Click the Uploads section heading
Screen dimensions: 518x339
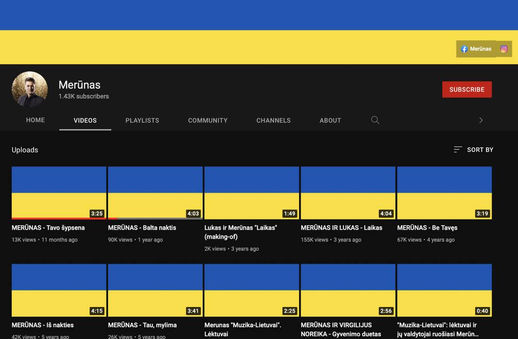tap(25, 150)
